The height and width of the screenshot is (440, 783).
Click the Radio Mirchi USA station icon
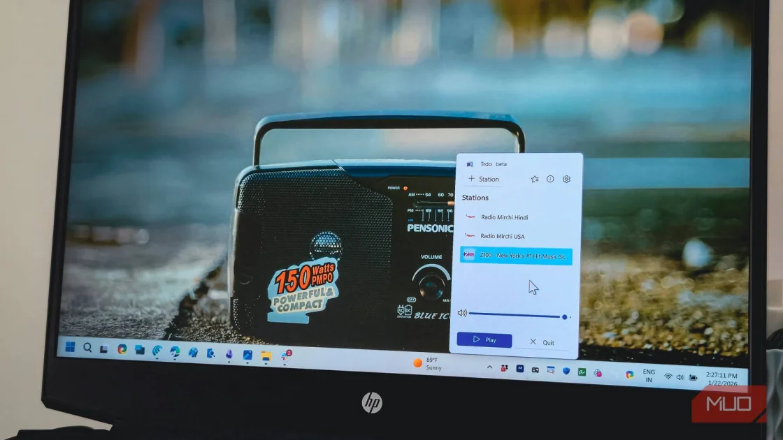tap(470, 235)
